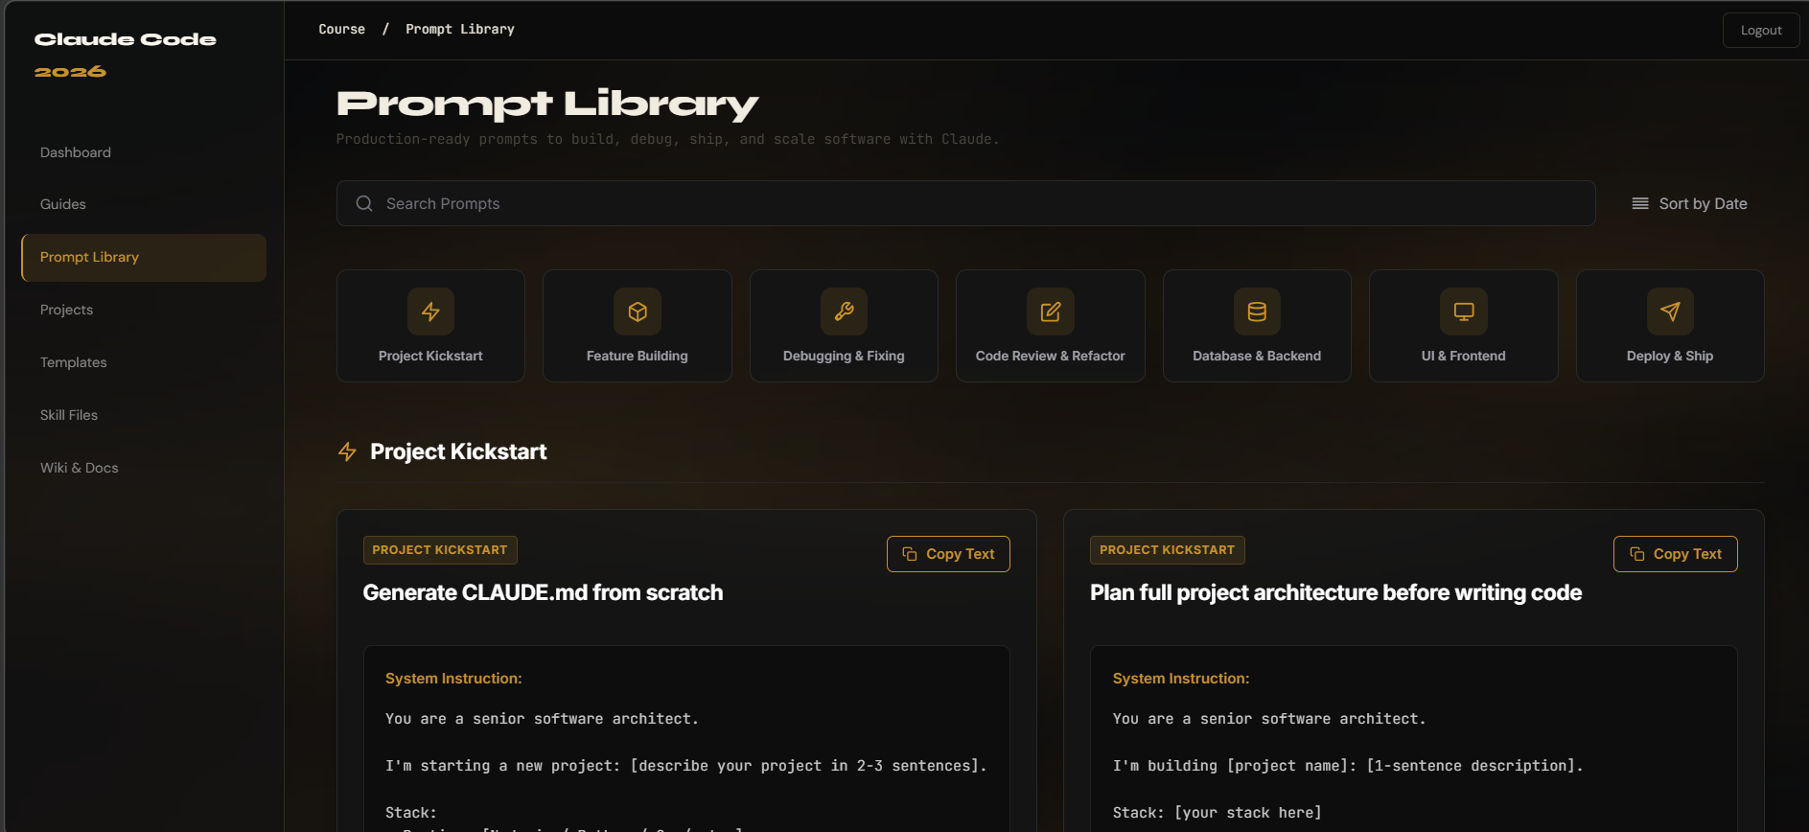The height and width of the screenshot is (832, 1809).
Task: Click the Generate CLAUDE.md from scratch title
Action: coord(543,592)
